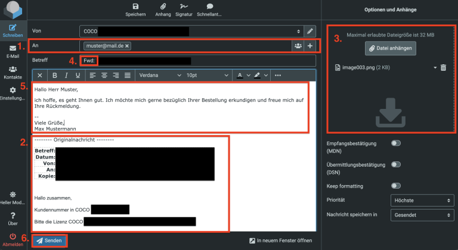Toggle italic formatting in editor toolbar
Screen dimensions: 458x250
click(x=66, y=76)
